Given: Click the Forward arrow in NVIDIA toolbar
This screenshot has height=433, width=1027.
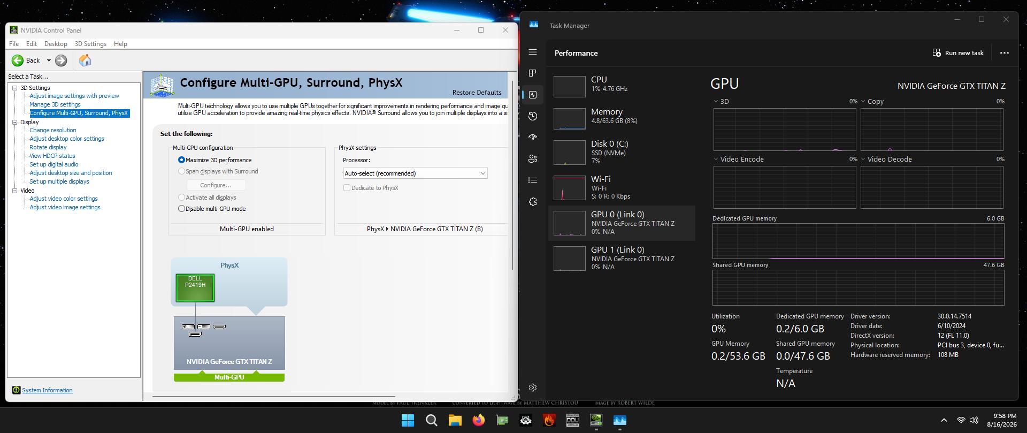Looking at the screenshot, I should coord(61,60).
